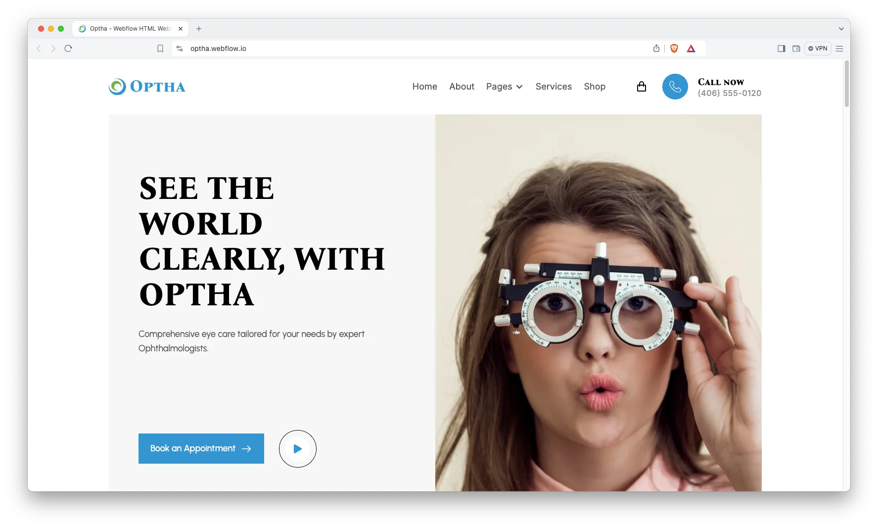Click the share page icon
878x528 pixels.
(x=656, y=48)
